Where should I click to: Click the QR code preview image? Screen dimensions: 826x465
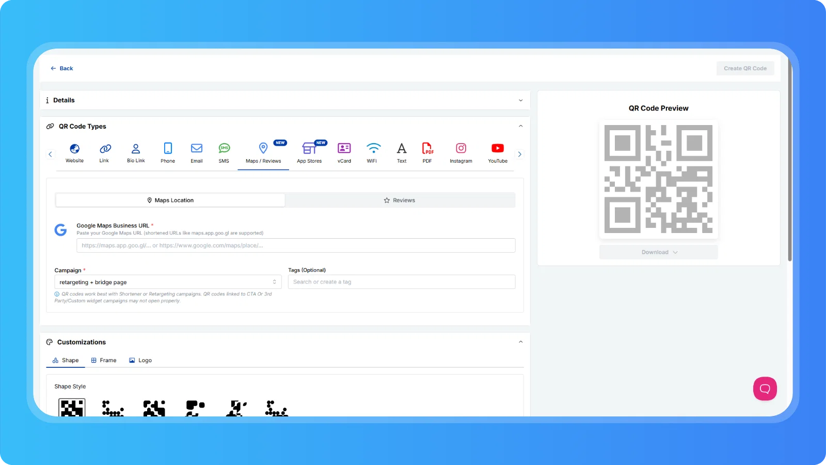click(x=659, y=179)
